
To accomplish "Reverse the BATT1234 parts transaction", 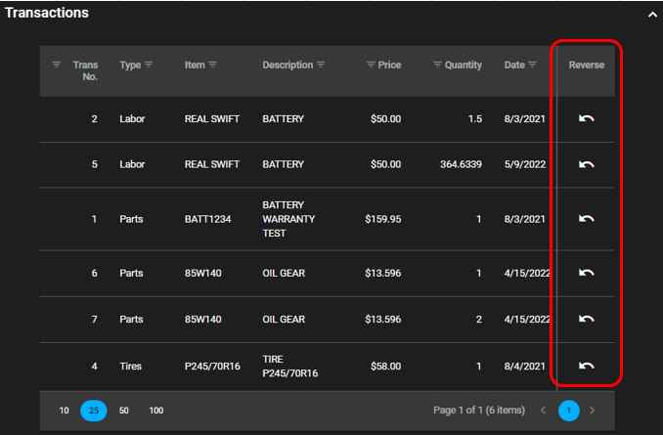I will (x=587, y=219).
